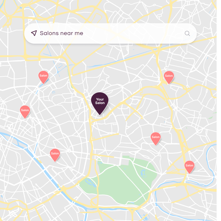This screenshot has height=221, width=221.
Task: Select the southeasternmost Salon pin
Action: [189, 167]
